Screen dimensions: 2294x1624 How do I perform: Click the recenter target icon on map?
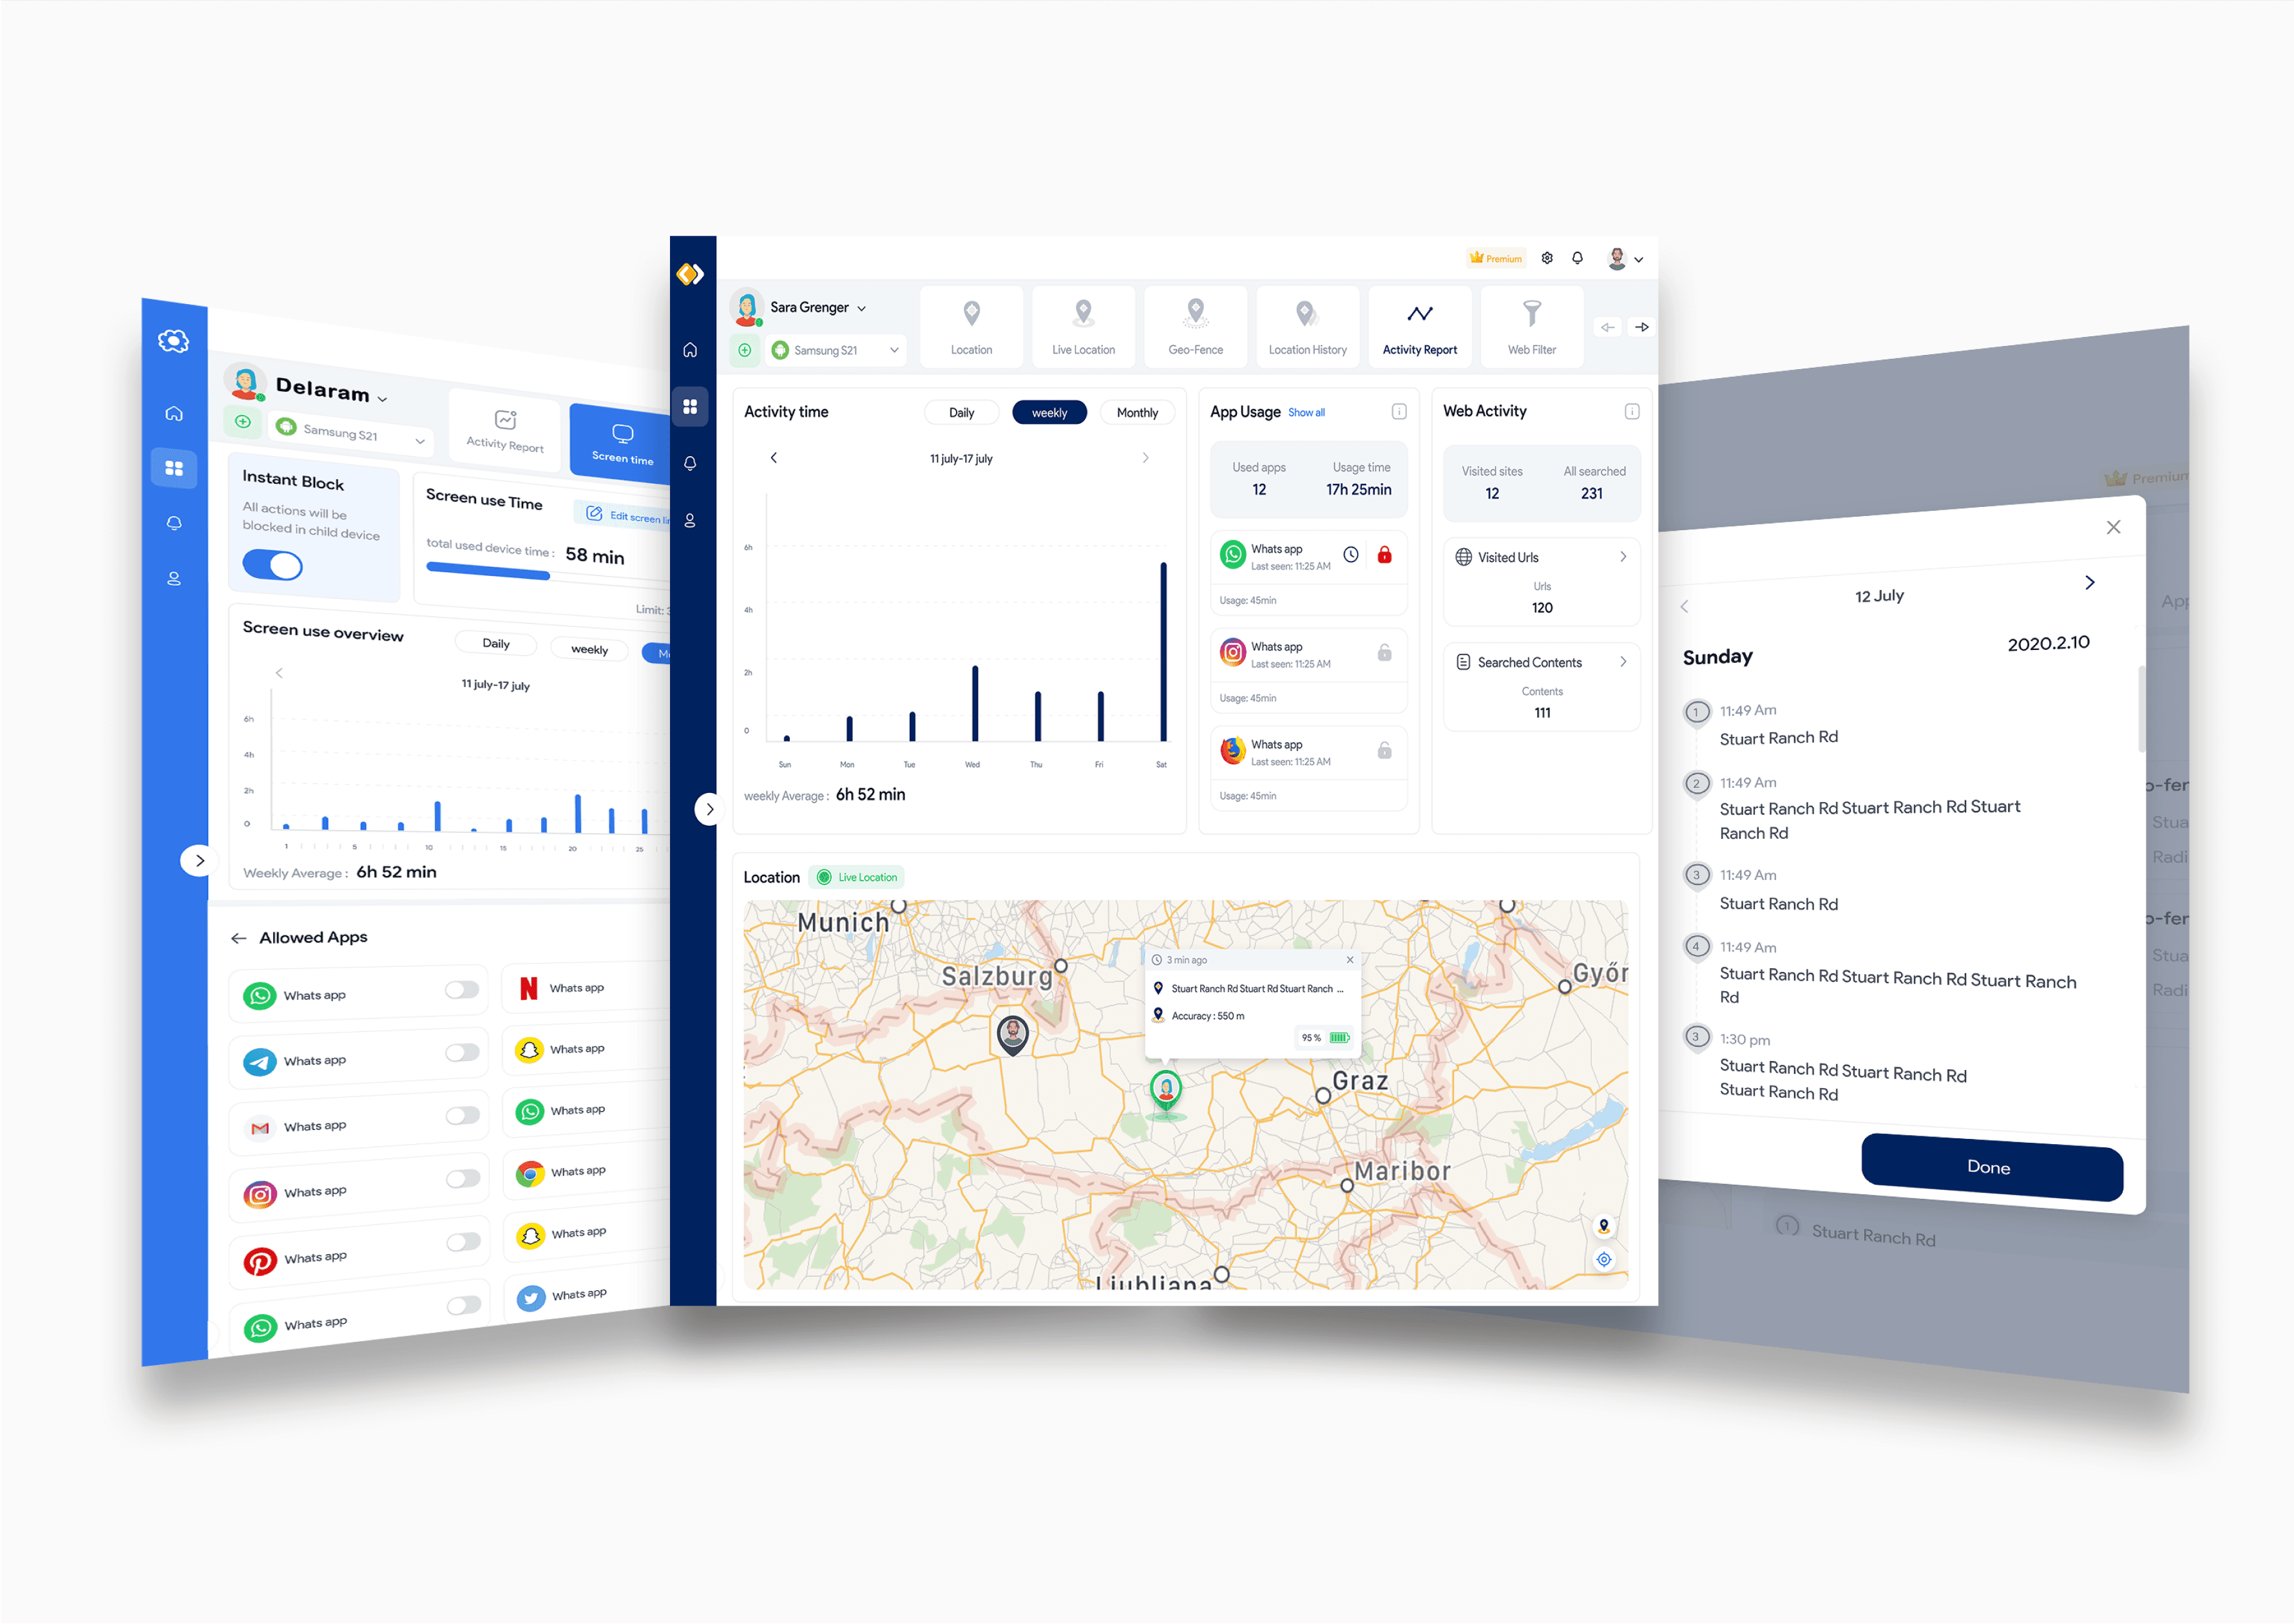1603,1260
